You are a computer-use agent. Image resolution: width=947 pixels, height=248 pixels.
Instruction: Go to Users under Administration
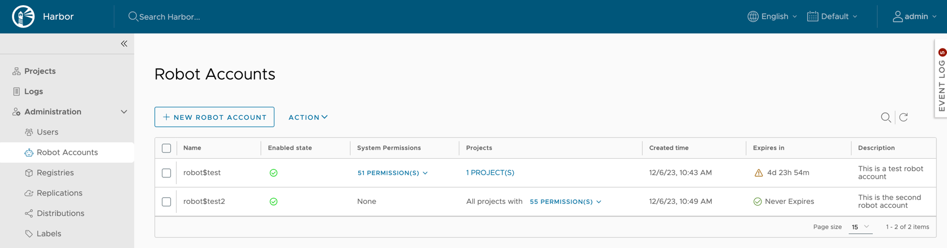pyautogui.click(x=48, y=132)
